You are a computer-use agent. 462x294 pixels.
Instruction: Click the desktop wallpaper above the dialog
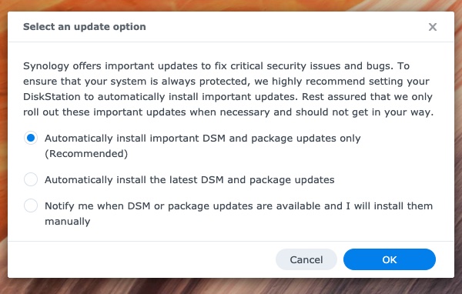231,5
